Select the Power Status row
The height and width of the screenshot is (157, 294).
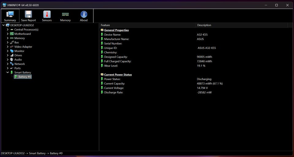(x=196, y=79)
